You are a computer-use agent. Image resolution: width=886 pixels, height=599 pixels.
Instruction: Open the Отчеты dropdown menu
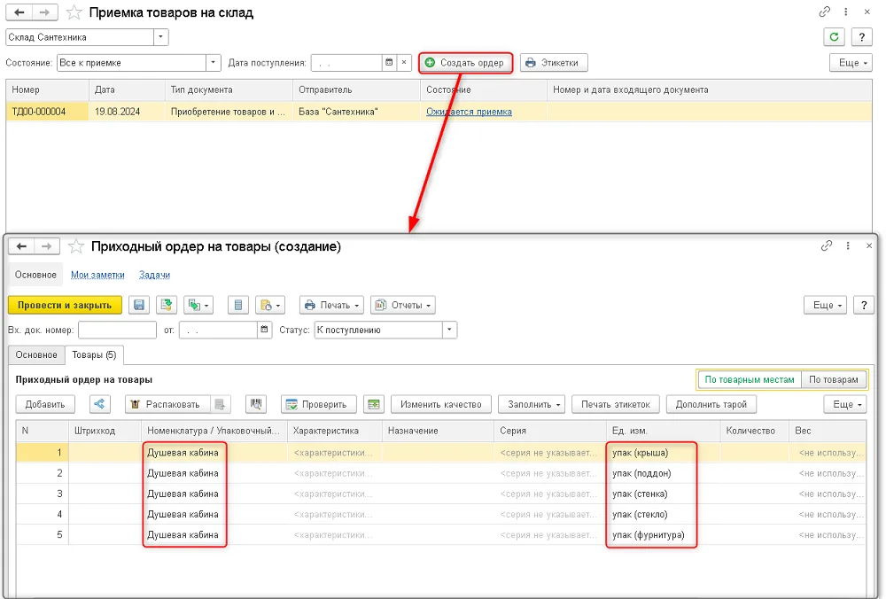(403, 305)
